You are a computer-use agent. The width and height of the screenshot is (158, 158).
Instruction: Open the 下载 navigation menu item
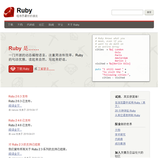(11, 25)
